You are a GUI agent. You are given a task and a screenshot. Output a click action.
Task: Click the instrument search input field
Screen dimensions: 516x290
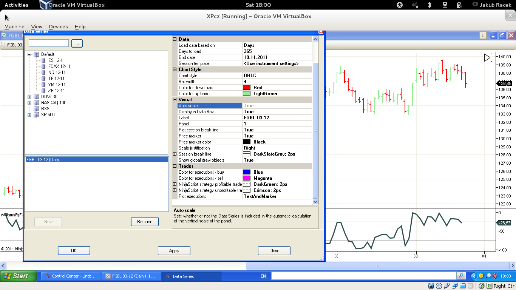49,43
